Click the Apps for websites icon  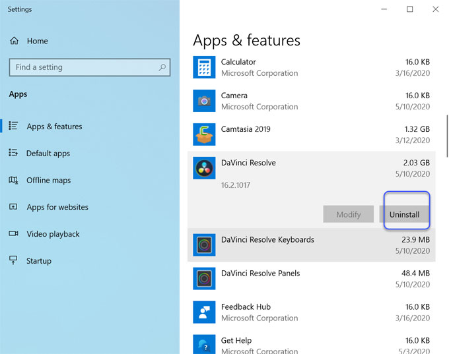(13, 207)
